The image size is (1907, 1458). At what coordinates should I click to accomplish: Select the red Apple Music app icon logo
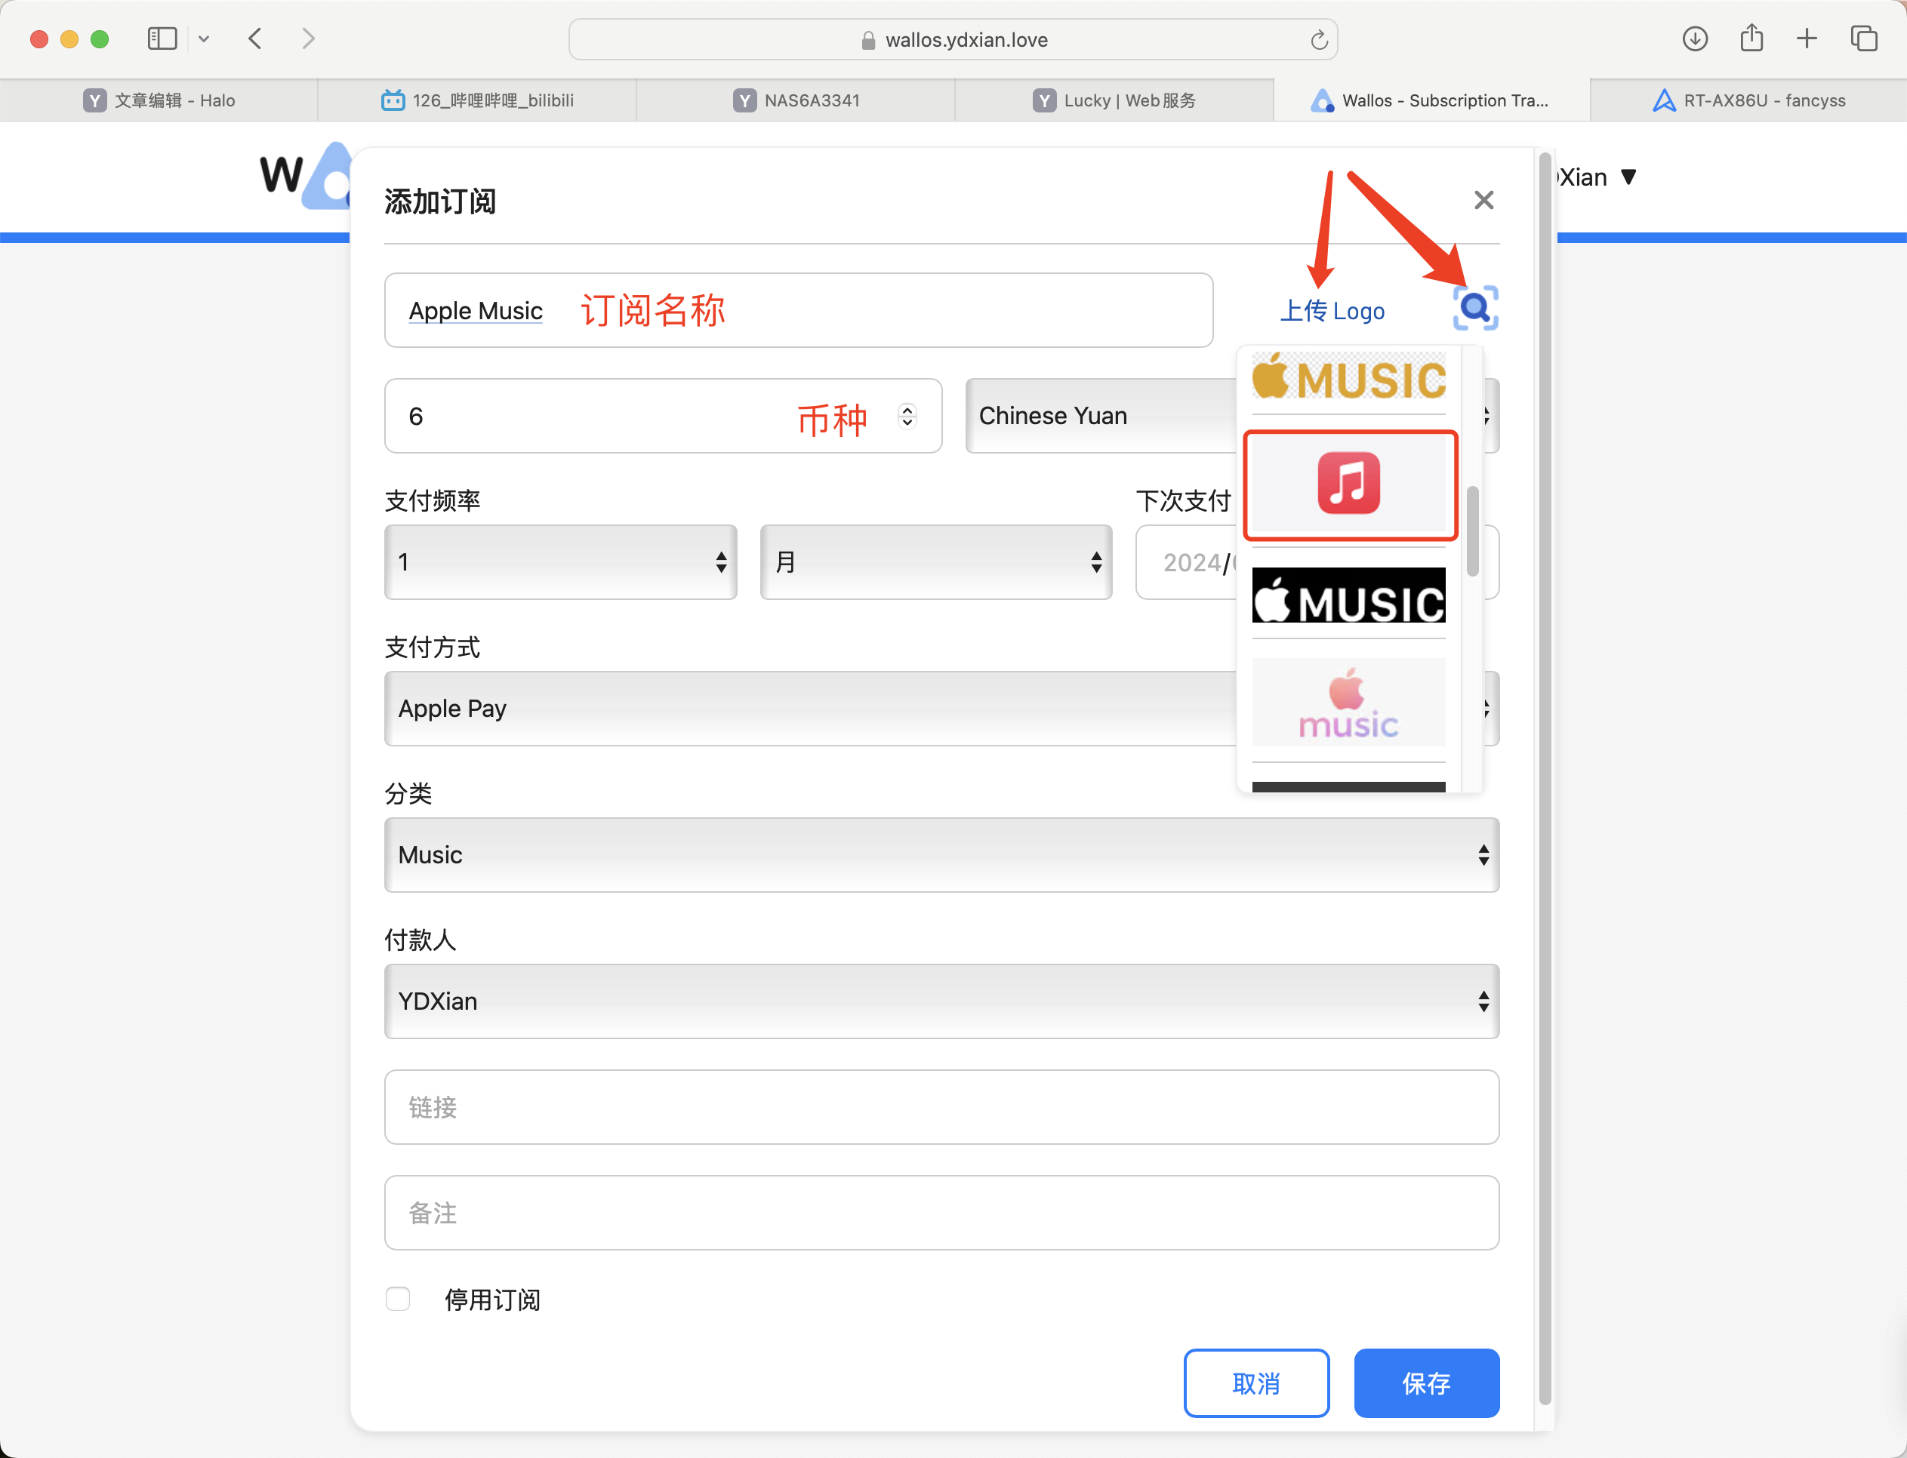pos(1349,484)
